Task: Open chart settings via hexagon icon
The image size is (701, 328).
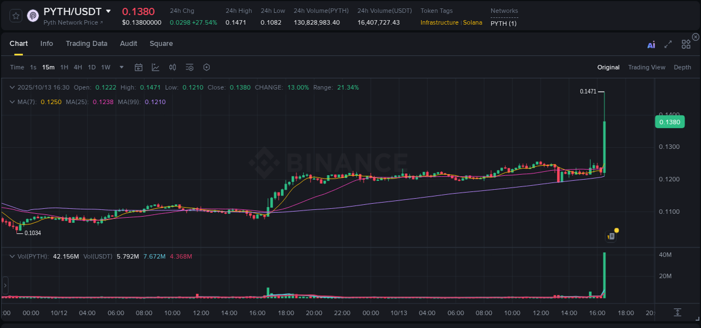Action: pos(206,67)
